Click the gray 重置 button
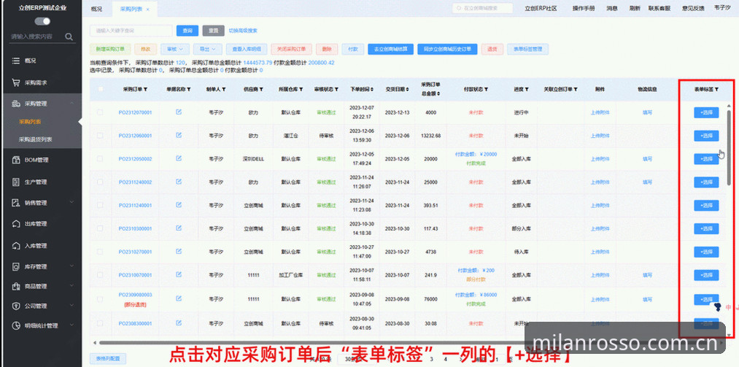 pos(214,31)
